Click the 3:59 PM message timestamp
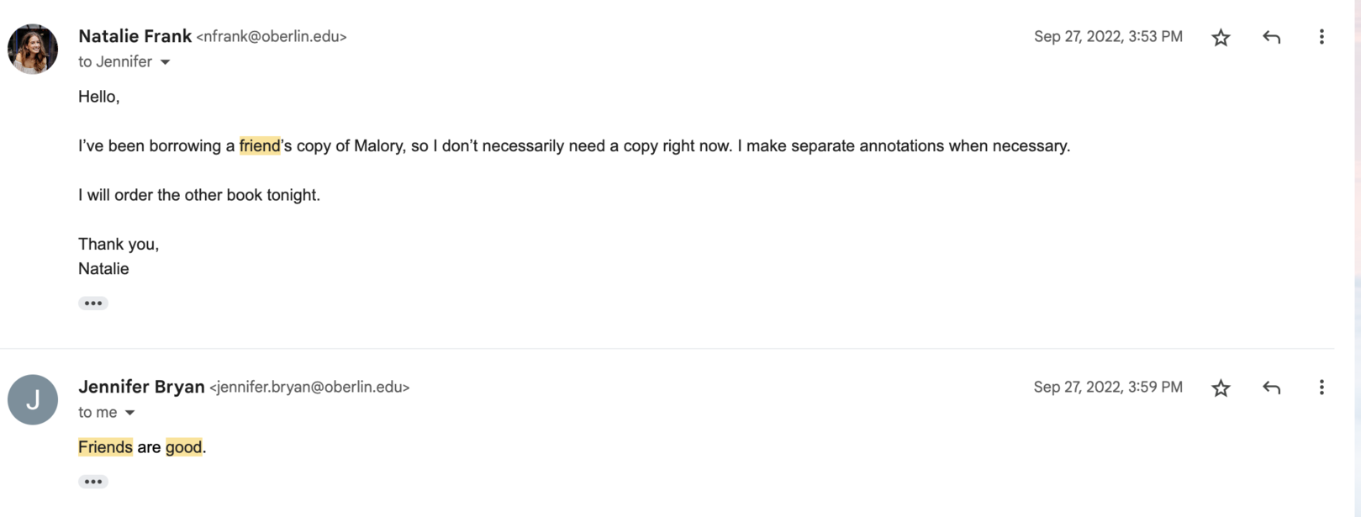Screen dimensions: 1361x517 tap(1108, 387)
